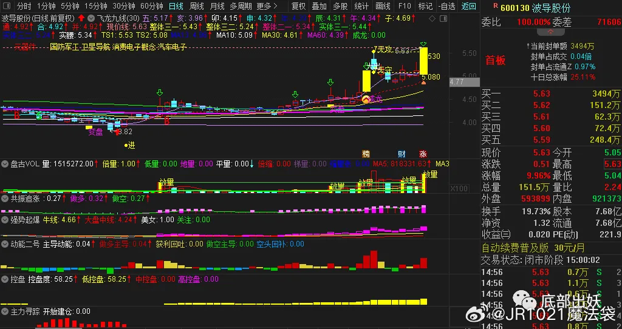
Task: Click the R badge next to 600130
Action: tap(496, 7)
